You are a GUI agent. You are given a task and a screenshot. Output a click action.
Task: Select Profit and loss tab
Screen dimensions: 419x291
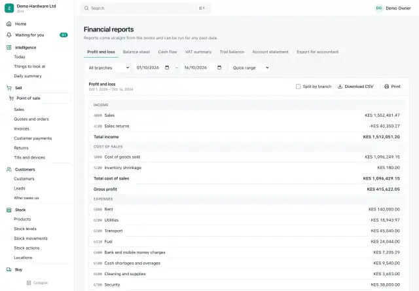[x=101, y=52]
